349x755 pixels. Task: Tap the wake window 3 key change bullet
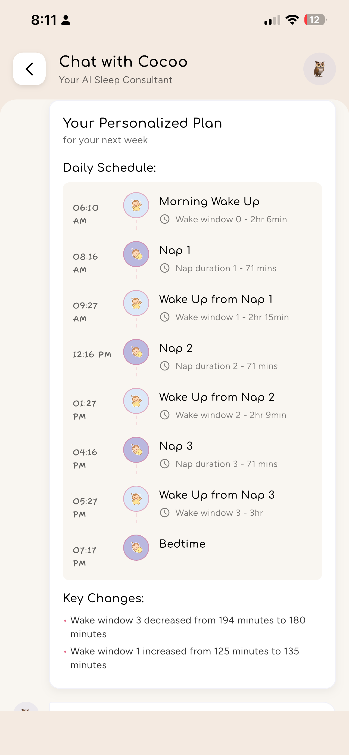(188, 627)
